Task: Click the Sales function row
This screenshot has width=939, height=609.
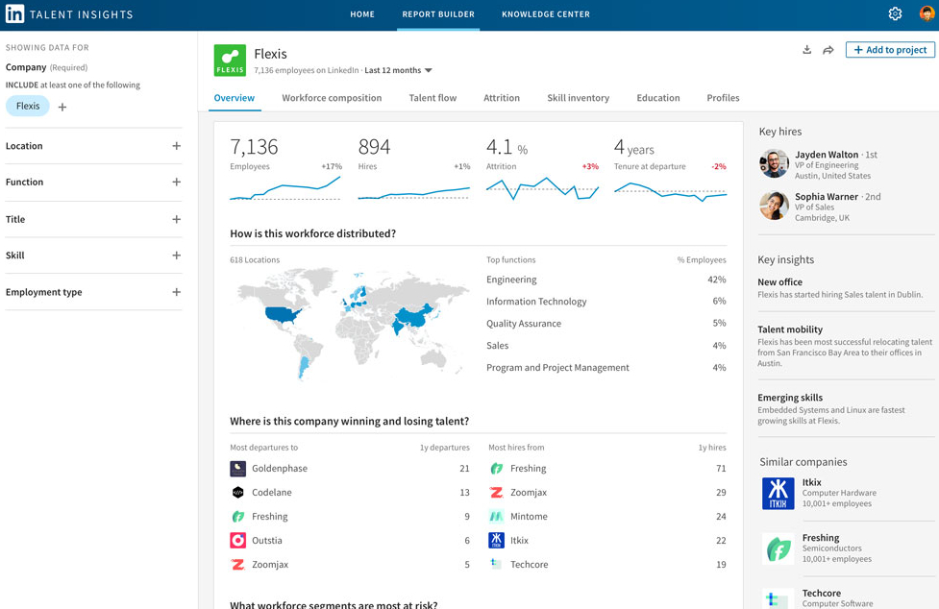Action: pyautogui.click(x=606, y=346)
